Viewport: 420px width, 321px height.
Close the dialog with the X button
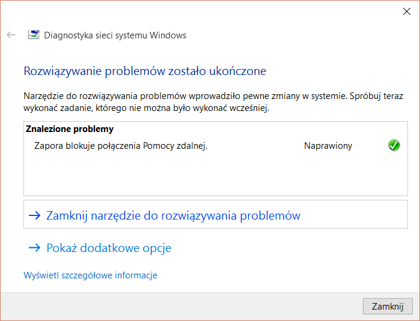point(406,11)
